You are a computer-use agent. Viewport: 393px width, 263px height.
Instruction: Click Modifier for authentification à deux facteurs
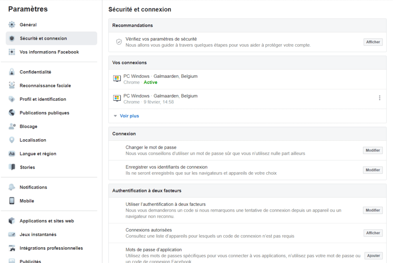(373, 210)
